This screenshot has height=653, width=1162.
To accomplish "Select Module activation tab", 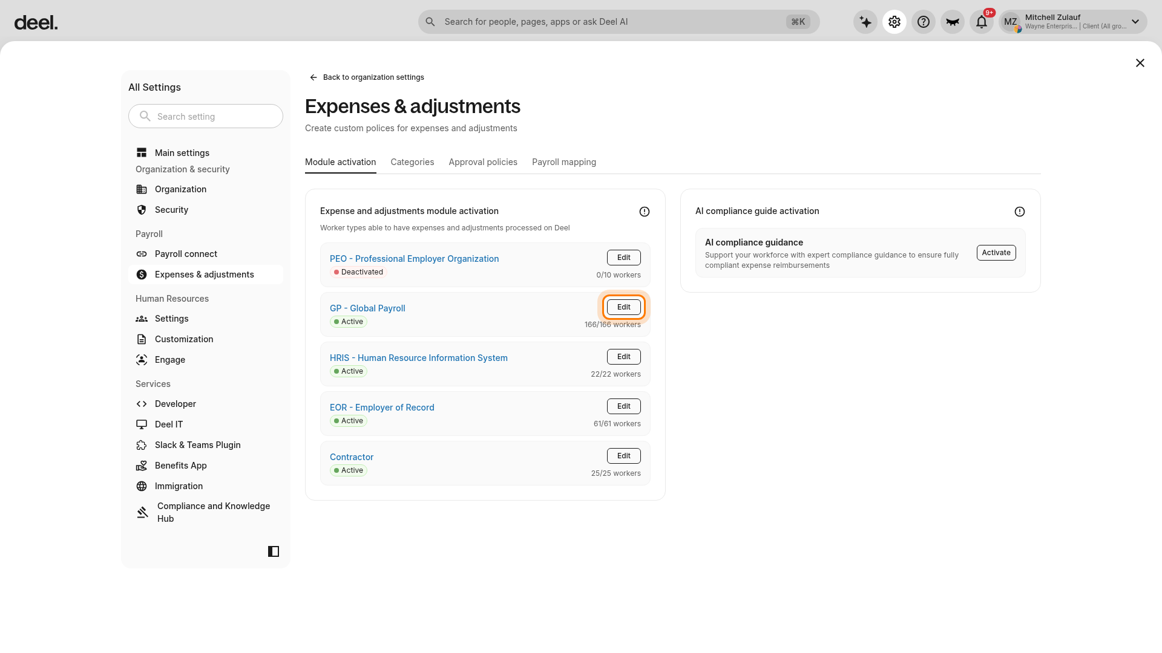I will 340,162.
